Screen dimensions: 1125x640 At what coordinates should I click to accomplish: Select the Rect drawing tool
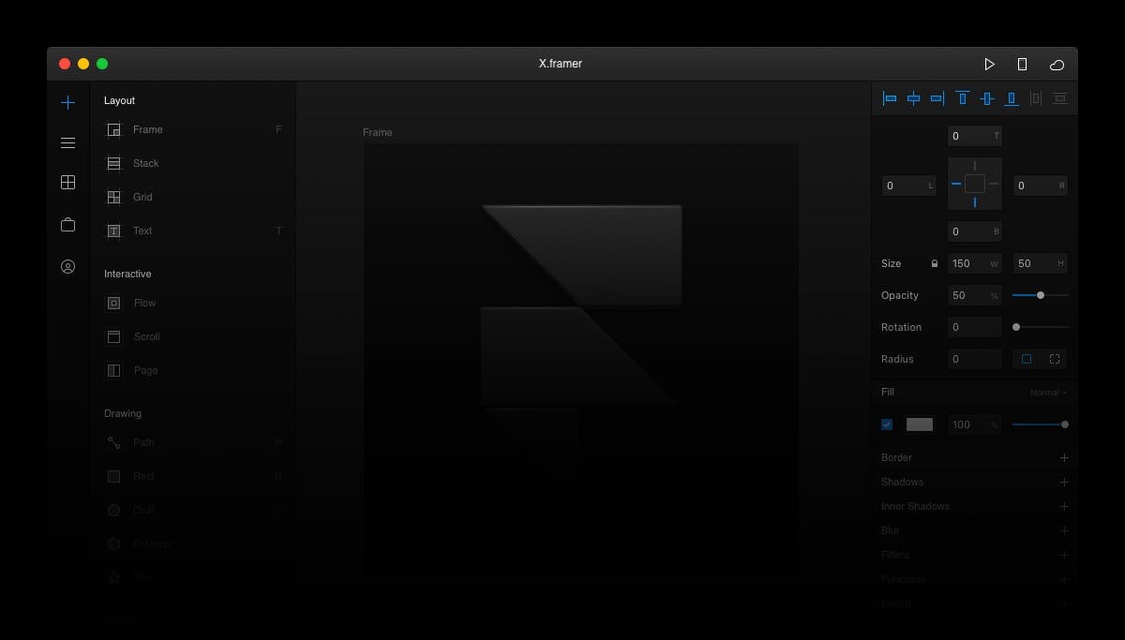click(x=193, y=476)
